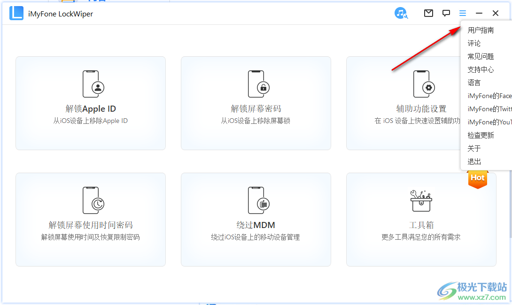Minimize the LockWiper window

pos(479,13)
